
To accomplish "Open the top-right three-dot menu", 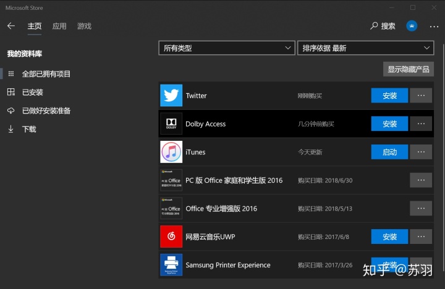I will 434,27.
